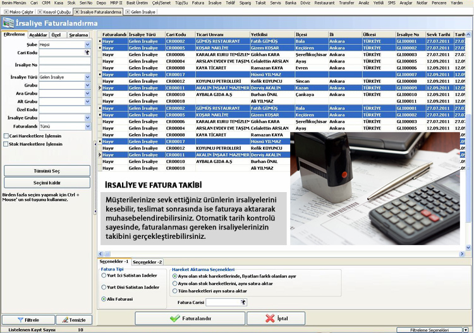Enable Stok Hareketlere İşlensin checkbox

(x=6, y=144)
